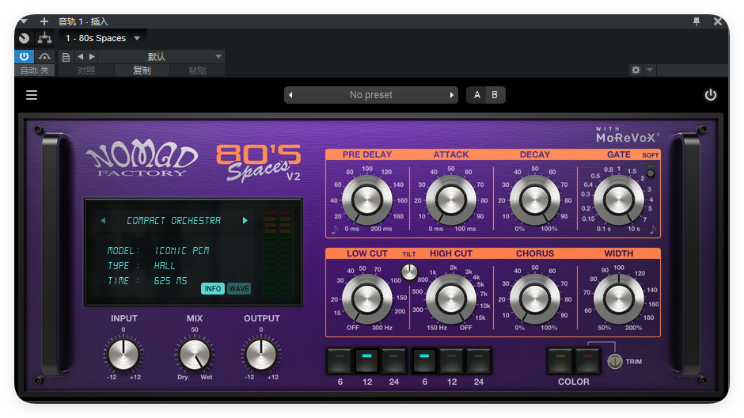
Task: Enable the low cut 6 dB slope button
Action: [x=340, y=360]
